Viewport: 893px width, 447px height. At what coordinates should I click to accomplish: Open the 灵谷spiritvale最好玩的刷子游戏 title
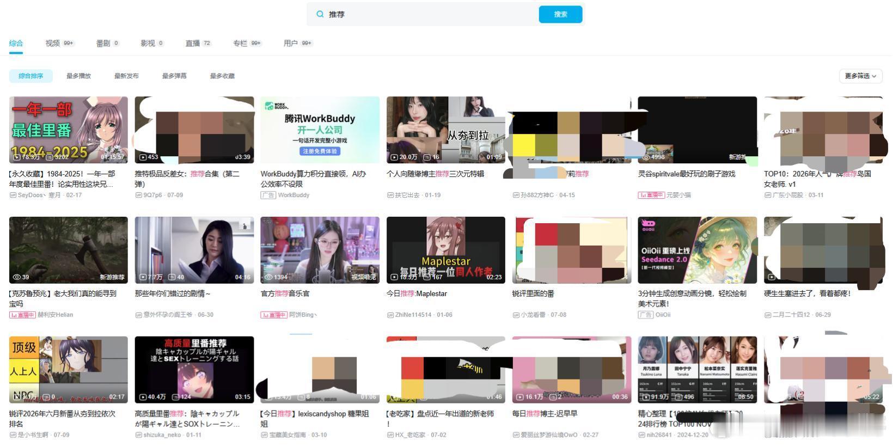point(687,174)
